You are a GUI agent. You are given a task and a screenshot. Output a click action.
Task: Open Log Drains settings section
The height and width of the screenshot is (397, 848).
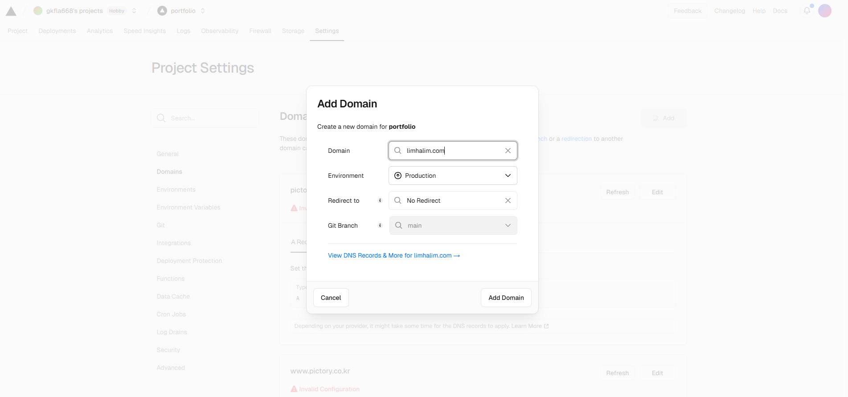click(172, 332)
